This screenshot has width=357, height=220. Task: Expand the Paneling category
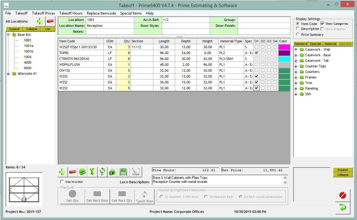pos(296,89)
